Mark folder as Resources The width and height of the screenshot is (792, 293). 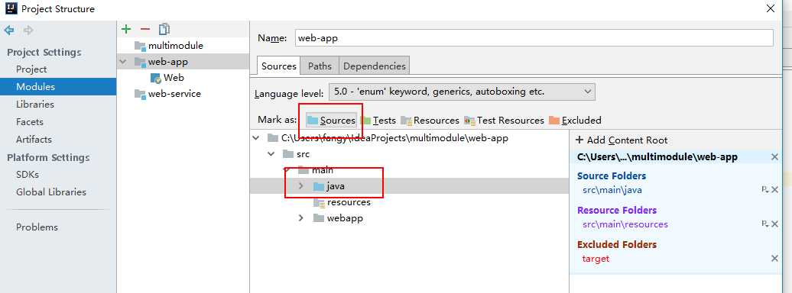(x=430, y=121)
